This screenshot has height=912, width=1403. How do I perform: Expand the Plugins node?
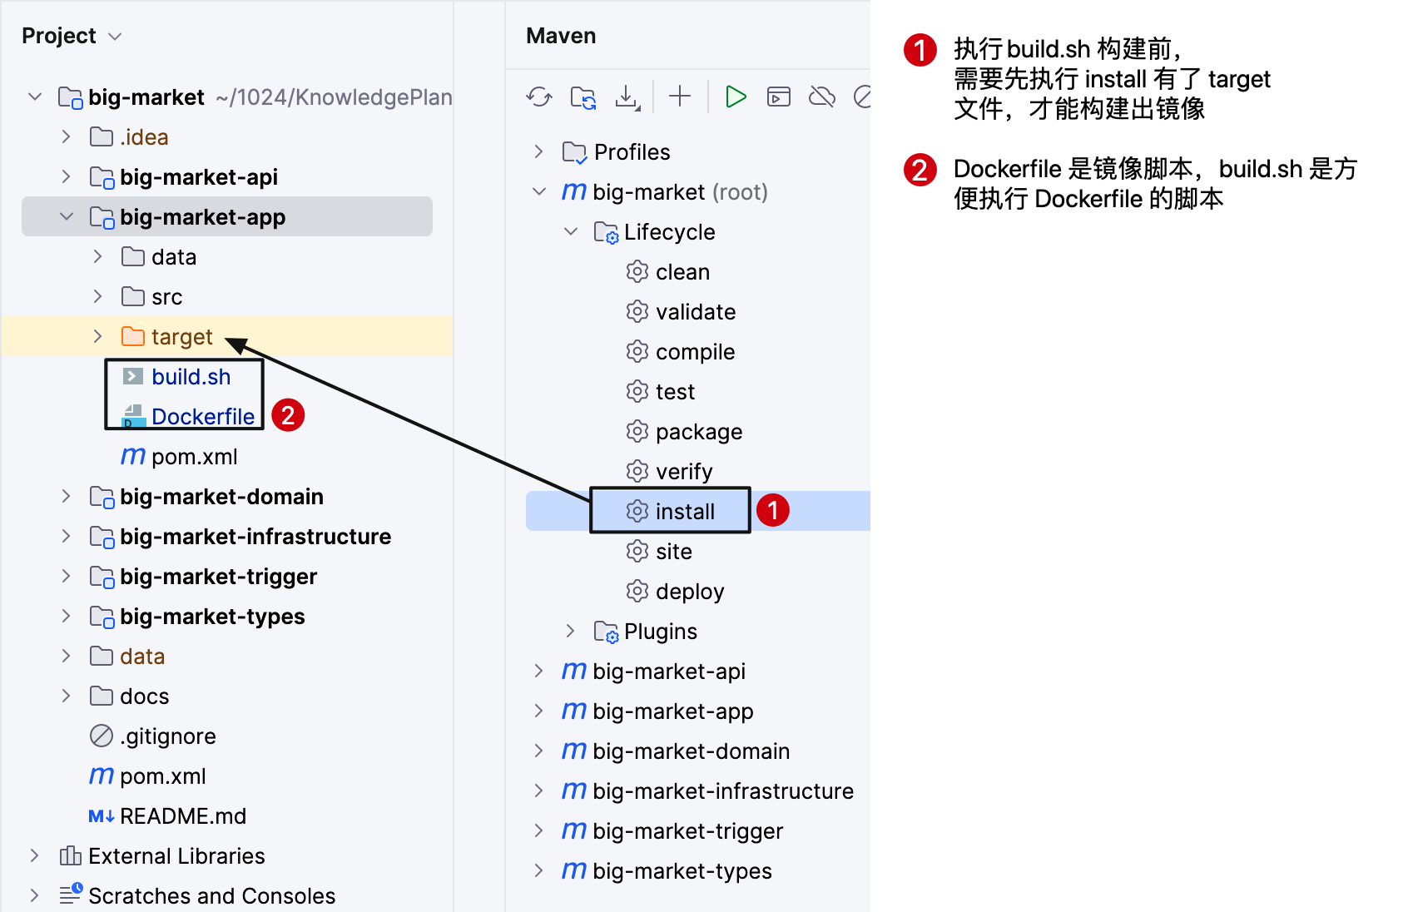571,631
